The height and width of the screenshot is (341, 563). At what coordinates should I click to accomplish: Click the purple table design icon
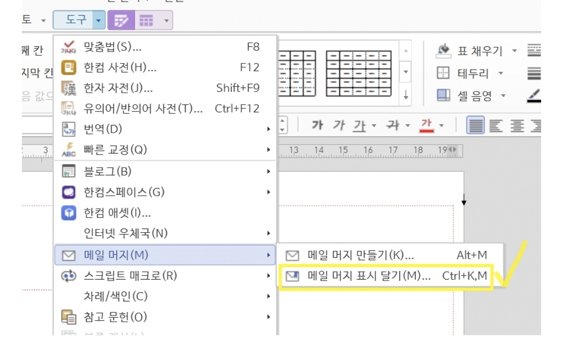(x=121, y=20)
